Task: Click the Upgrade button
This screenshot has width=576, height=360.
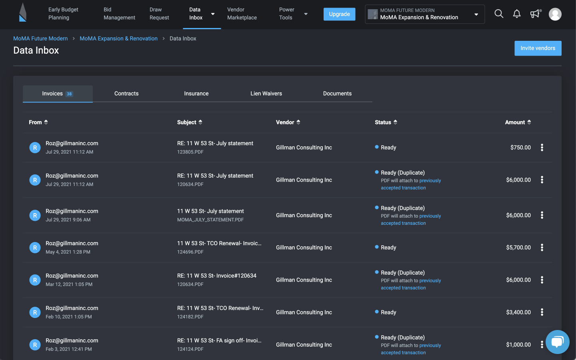Action: pyautogui.click(x=339, y=14)
